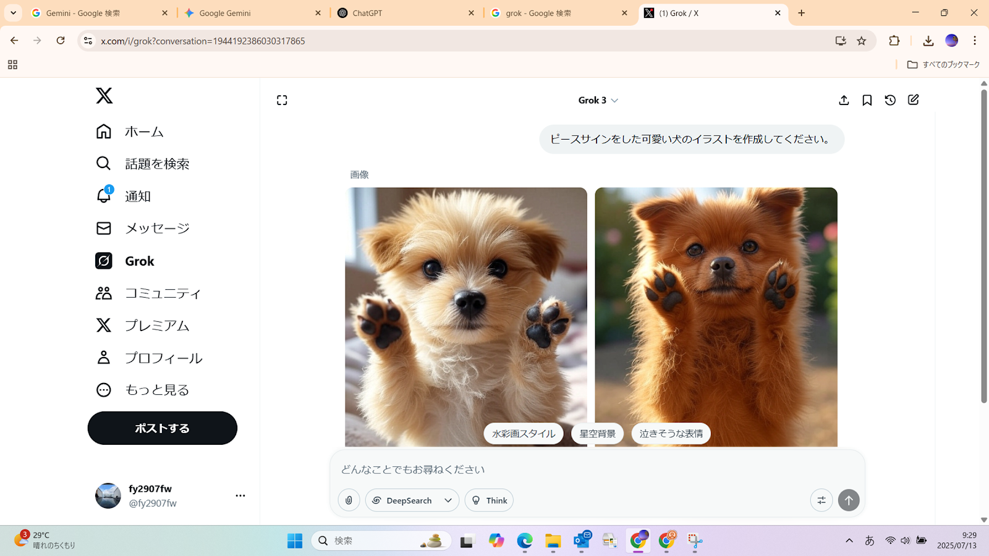Open すべてのブックマーク folder
The width and height of the screenshot is (989, 556).
[x=943, y=65]
